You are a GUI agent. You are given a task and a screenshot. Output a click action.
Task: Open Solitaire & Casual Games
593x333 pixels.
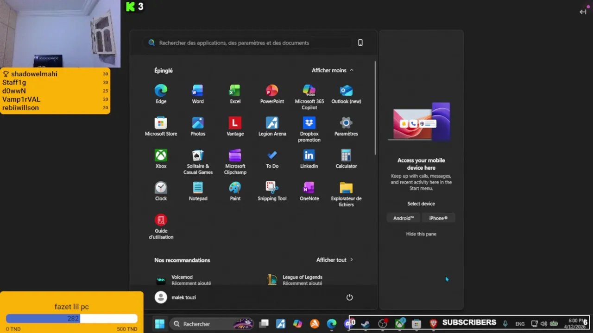pos(198,162)
